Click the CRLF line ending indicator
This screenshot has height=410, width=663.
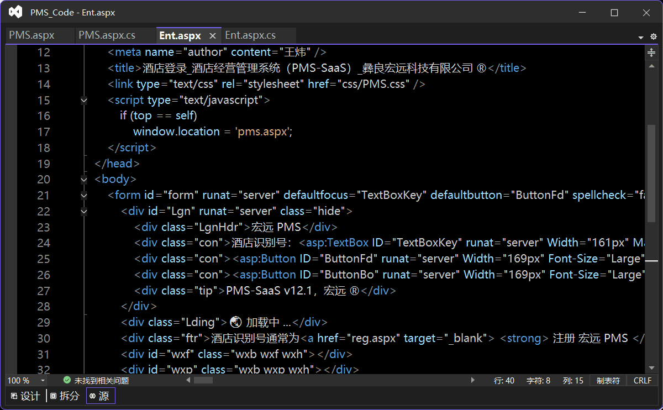tap(643, 380)
